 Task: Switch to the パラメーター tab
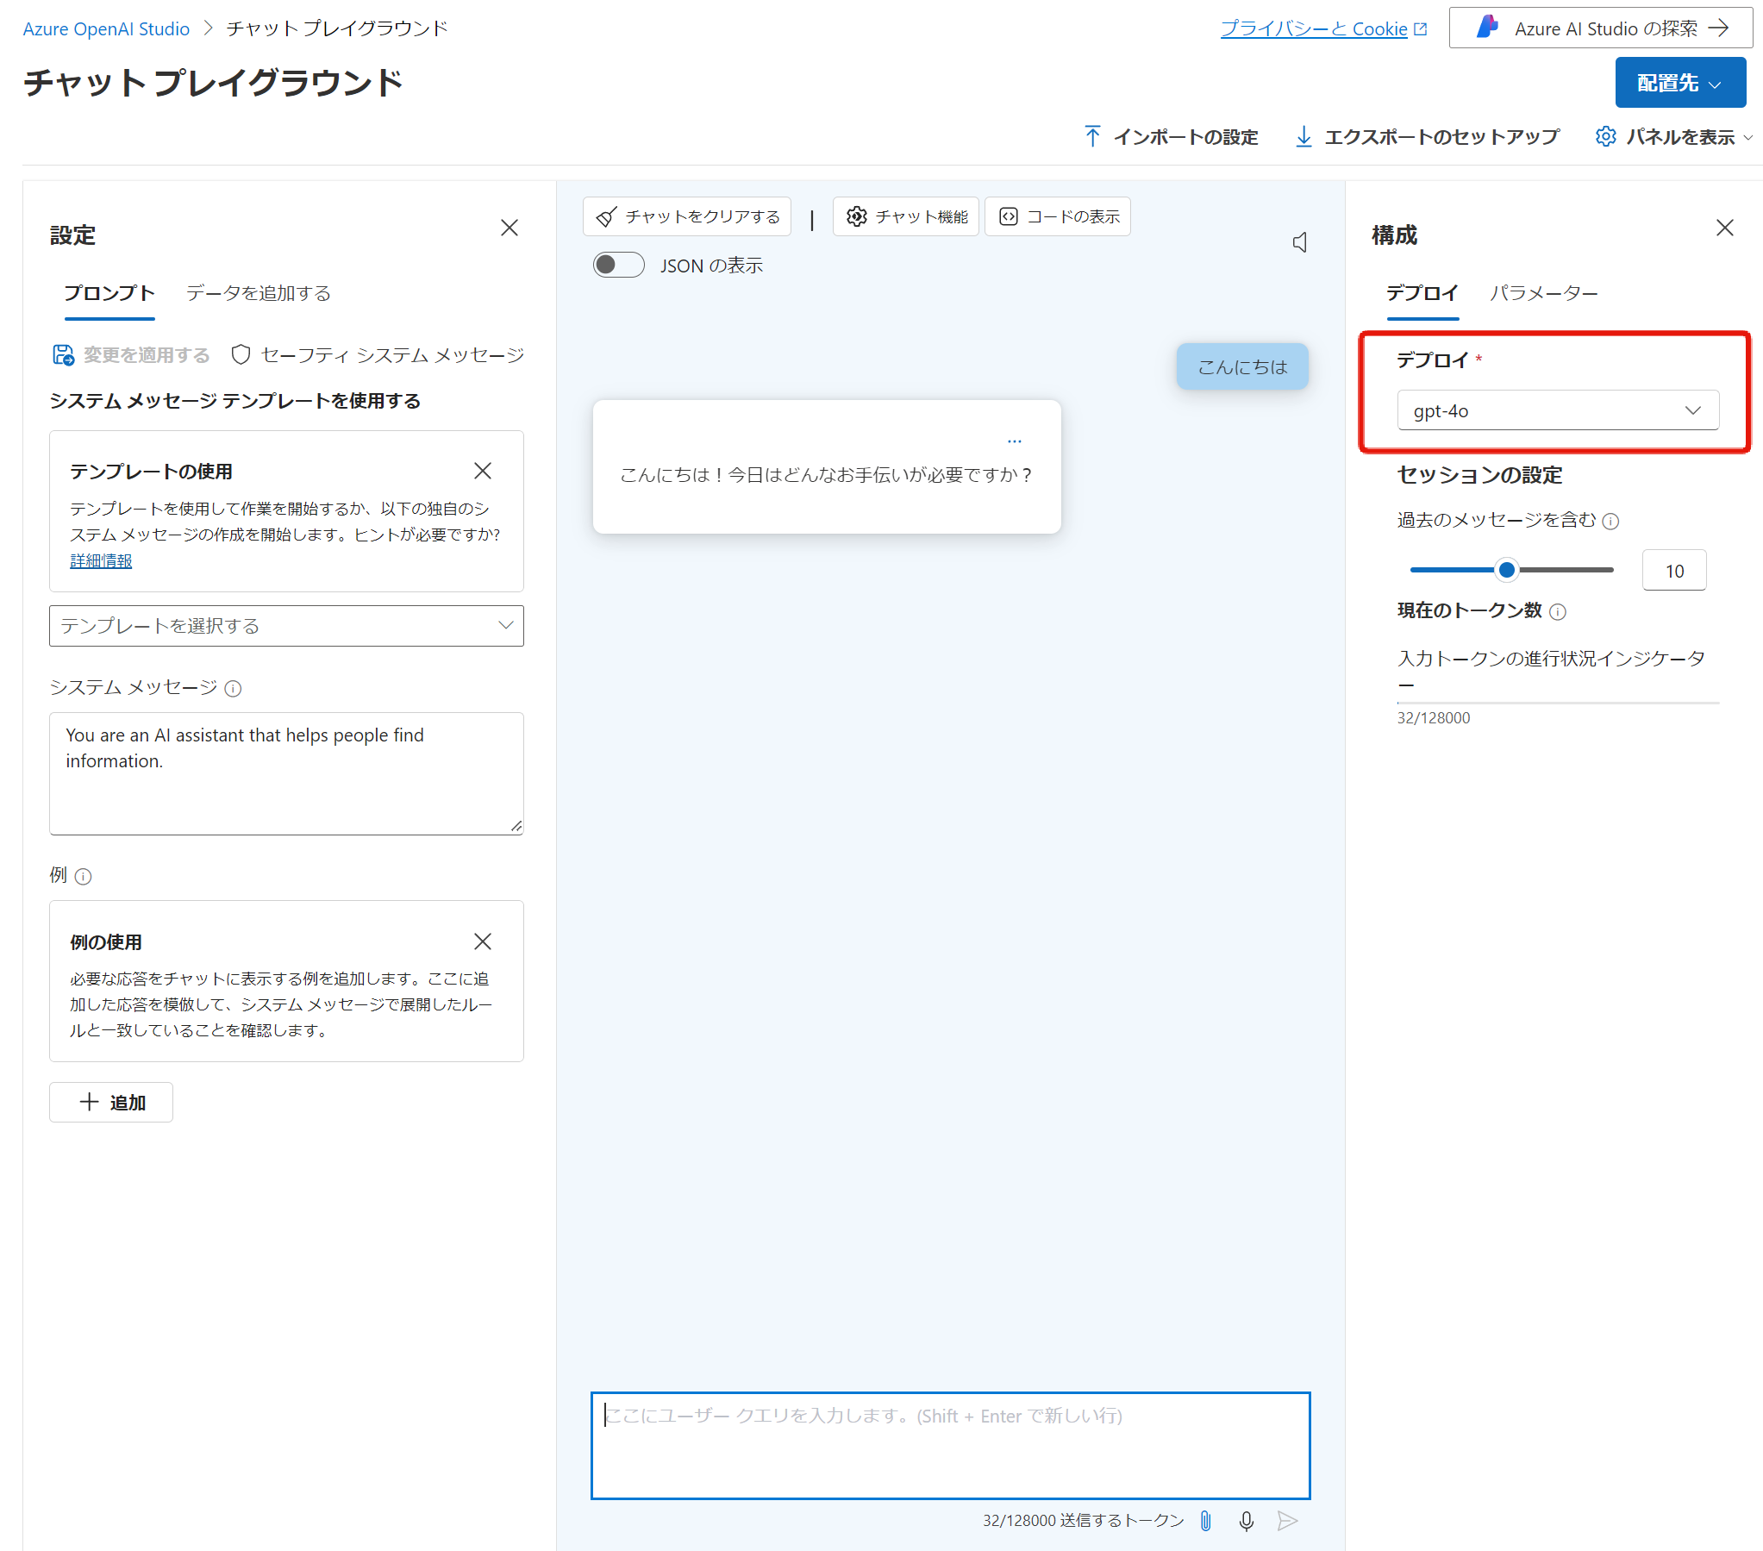(x=1544, y=293)
